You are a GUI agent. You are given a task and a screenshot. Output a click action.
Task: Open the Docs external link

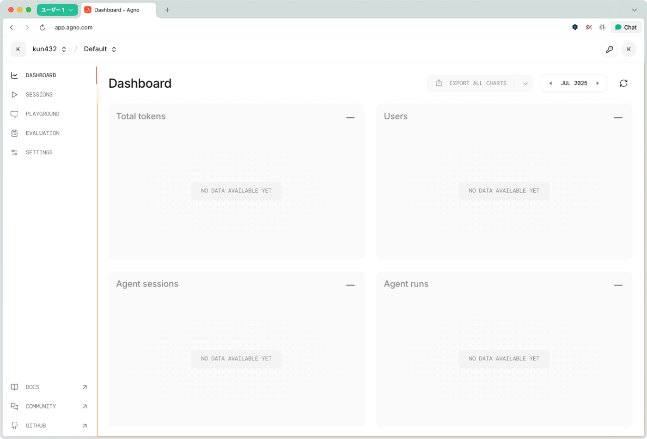click(x=49, y=387)
